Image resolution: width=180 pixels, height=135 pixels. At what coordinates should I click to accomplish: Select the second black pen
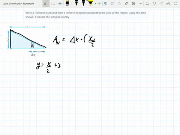(84, 3)
